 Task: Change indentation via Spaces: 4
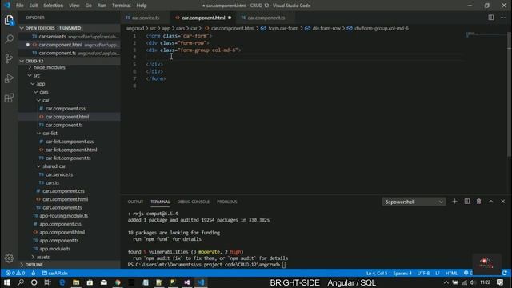coord(402,273)
